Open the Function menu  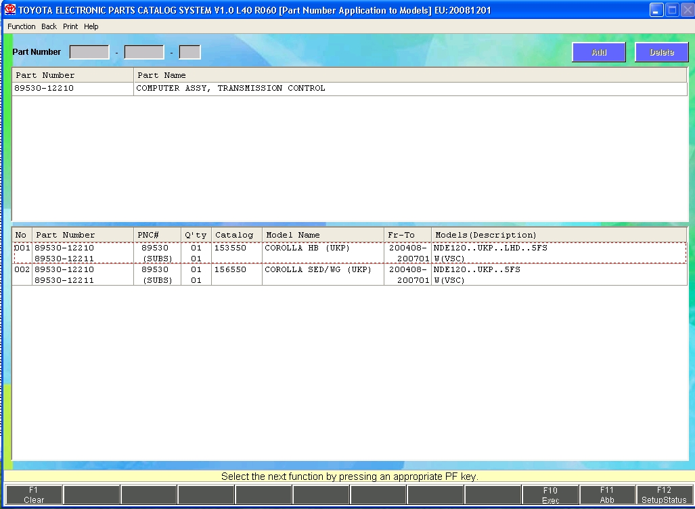coord(22,26)
